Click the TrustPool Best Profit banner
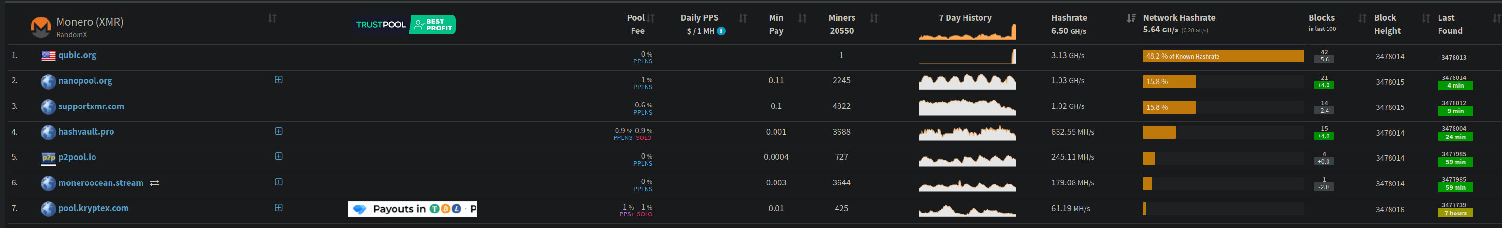This screenshot has height=228, width=1502. 405,25
